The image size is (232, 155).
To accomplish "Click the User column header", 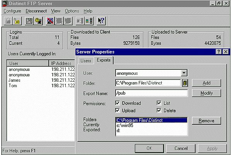I will 28,63.
